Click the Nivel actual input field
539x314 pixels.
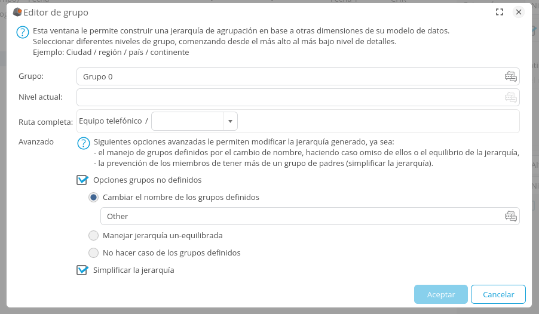tap(287, 97)
